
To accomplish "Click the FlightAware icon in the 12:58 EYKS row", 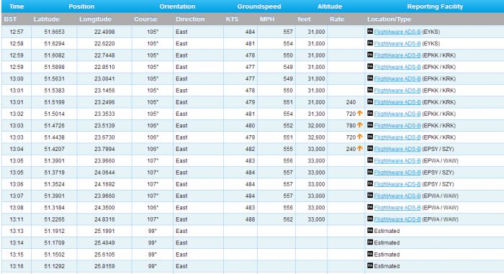I will point(370,43).
